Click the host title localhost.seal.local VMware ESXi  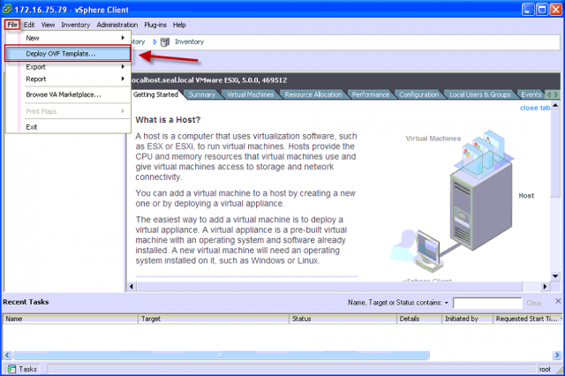pos(209,80)
